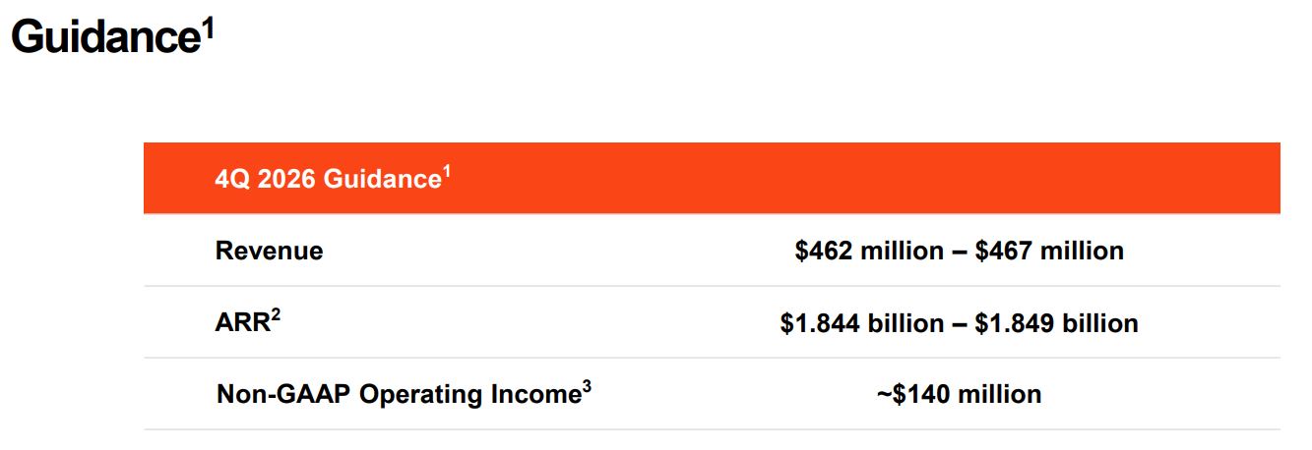
Task: Click the "$467 million" upper revenue figure
Action: (1049, 251)
